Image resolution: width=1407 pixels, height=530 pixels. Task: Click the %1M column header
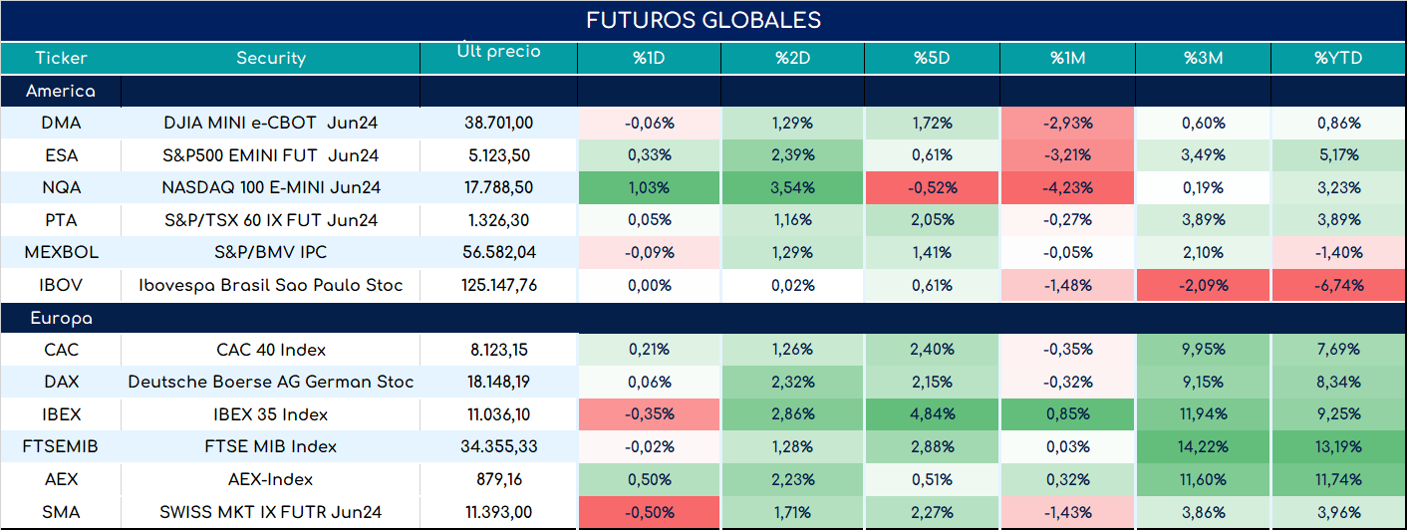pos(1067,58)
